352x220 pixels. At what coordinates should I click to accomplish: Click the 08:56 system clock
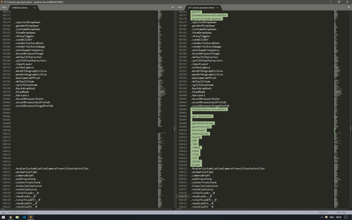click(x=339, y=217)
